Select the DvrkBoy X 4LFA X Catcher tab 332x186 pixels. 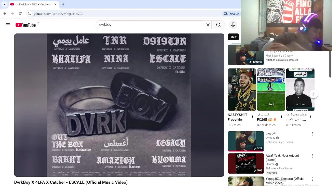[x=33, y=4]
